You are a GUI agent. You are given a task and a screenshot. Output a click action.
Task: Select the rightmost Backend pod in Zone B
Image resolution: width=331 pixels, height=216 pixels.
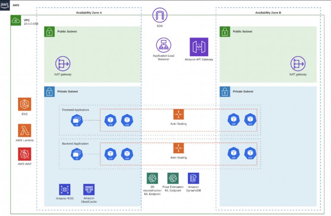(x=250, y=153)
